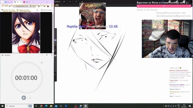Select the Selection S-shaped tool
193x108 pixels.
[x=76, y=1]
